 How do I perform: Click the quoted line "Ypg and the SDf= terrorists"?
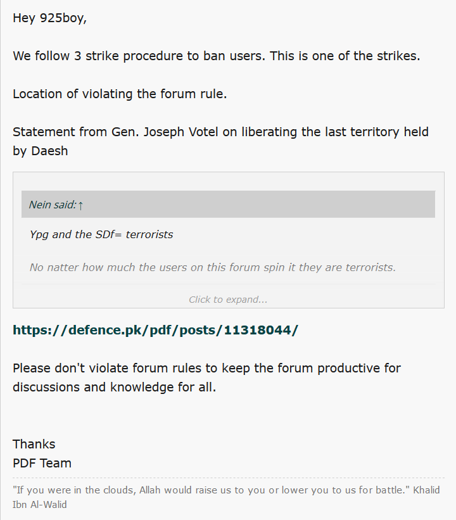pos(101,234)
